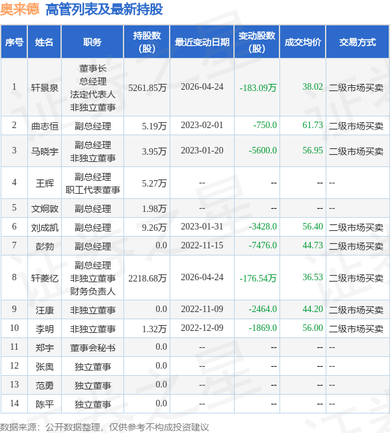390x433 pixels.
Task: Select the 持股数(股) column header
Action: point(147,42)
